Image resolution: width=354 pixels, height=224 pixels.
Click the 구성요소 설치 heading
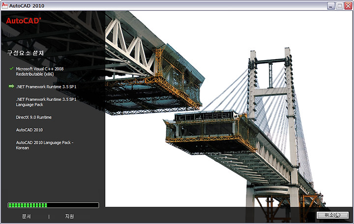(x=25, y=53)
